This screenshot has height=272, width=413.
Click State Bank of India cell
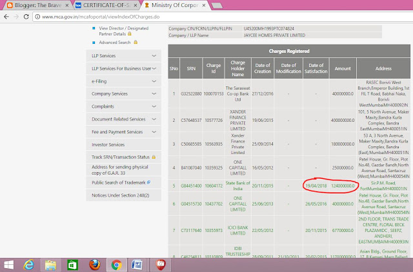238,186
